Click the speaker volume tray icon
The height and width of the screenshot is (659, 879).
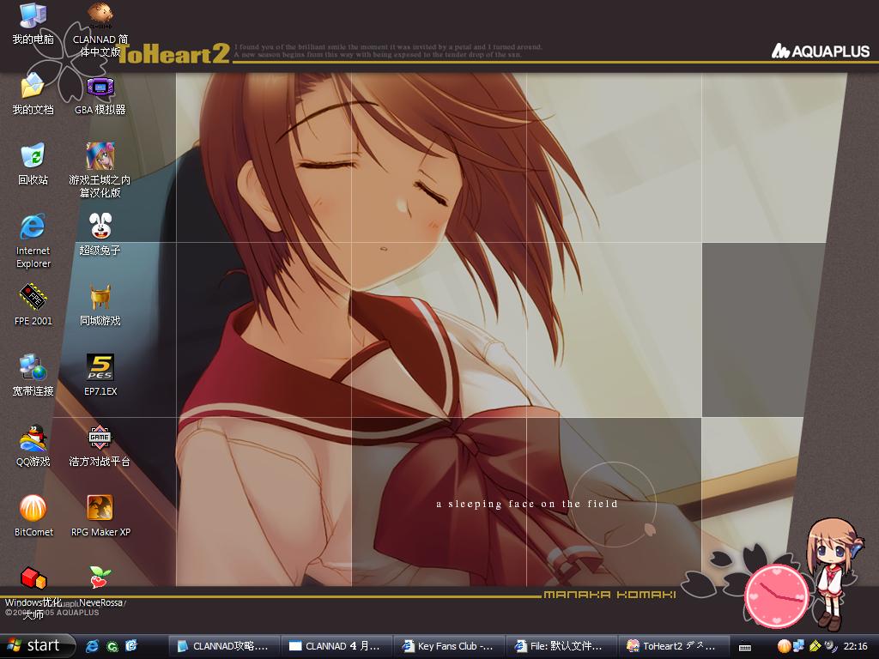coord(830,646)
